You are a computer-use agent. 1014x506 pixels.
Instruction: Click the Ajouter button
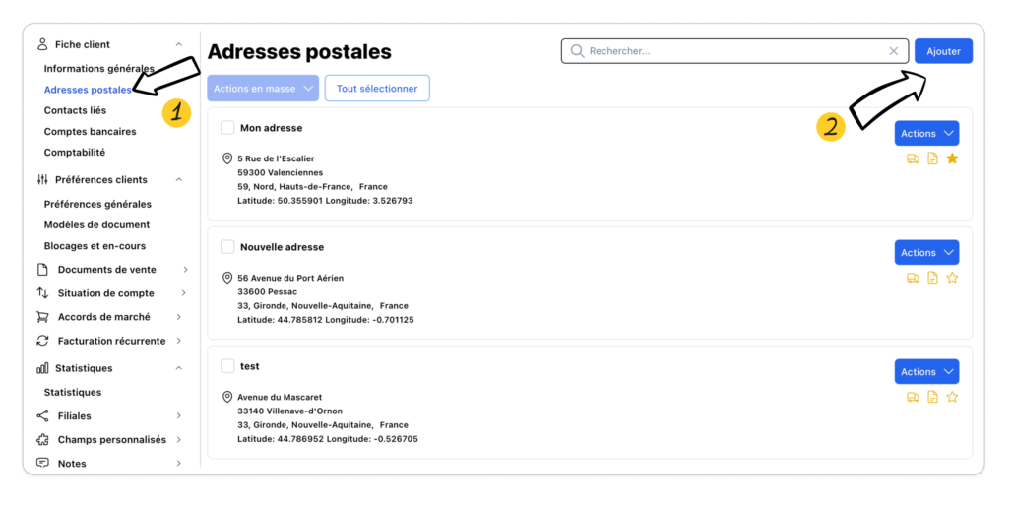click(943, 51)
